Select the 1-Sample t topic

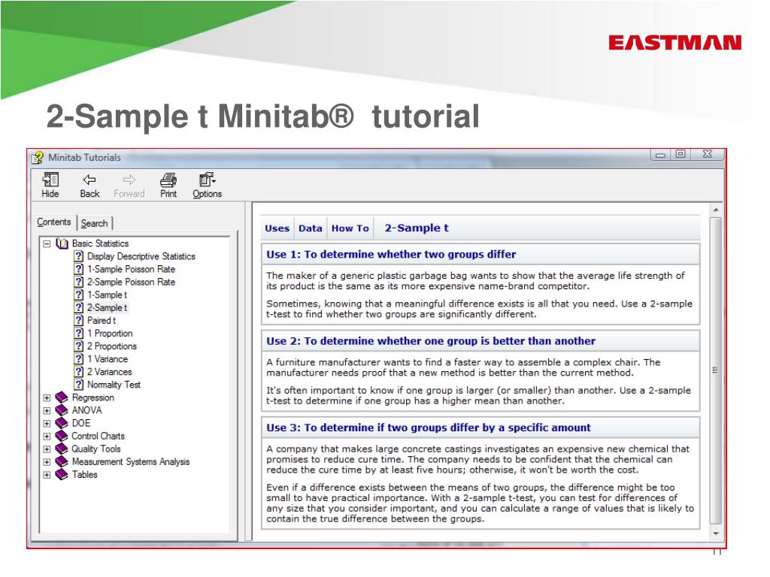[x=107, y=295]
